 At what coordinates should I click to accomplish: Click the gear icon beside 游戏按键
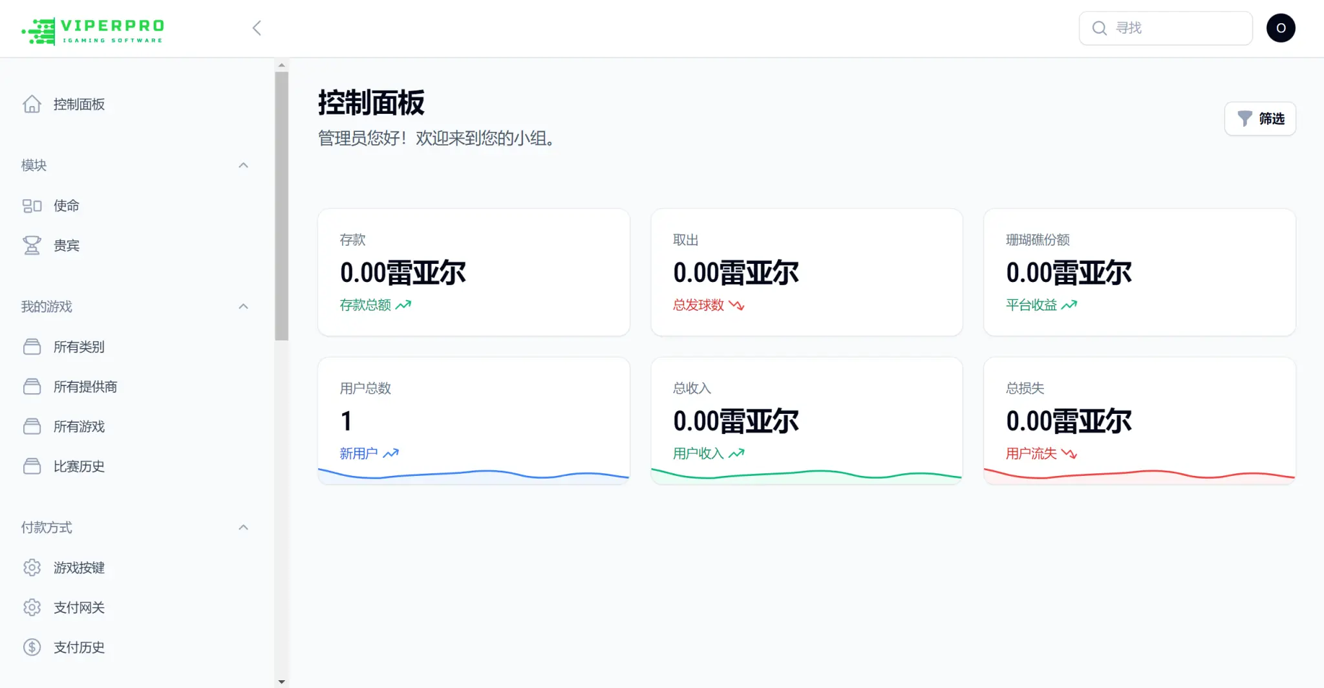tap(32, 568)
